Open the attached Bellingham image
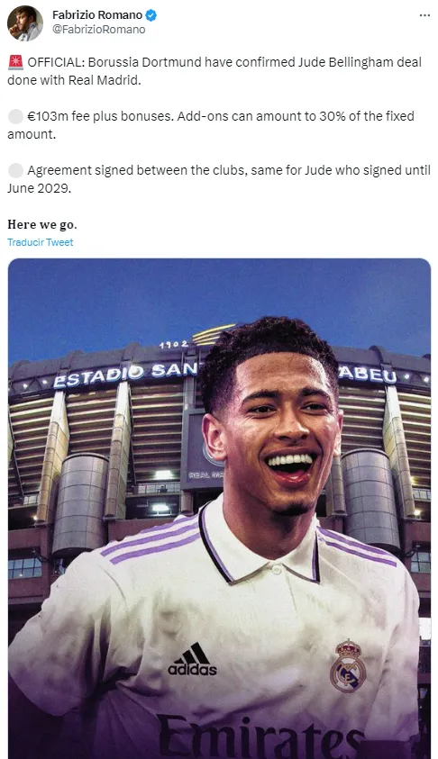This screenshot has width=438, height=759. pos(219,509)
